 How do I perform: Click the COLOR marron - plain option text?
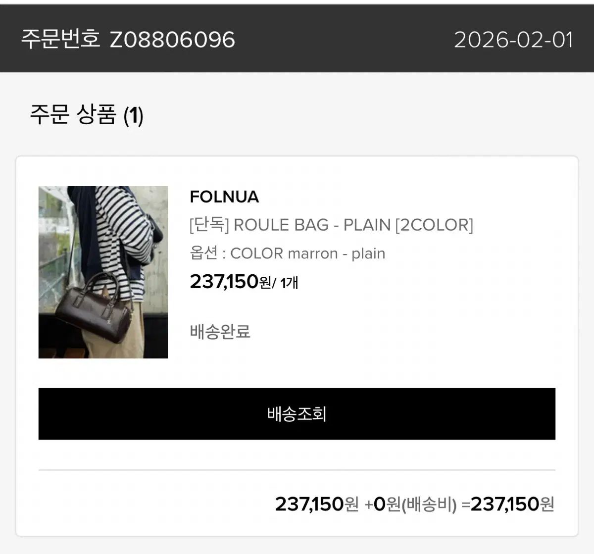tap(307, 253)
